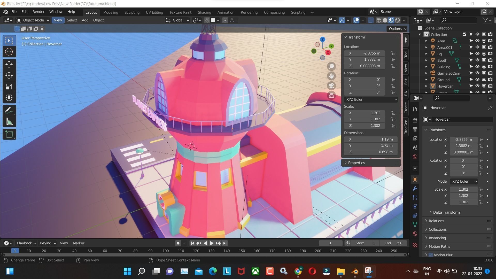Select the Select Box tool
Screen dimensions: 496x279
click(x=9, y=41)
